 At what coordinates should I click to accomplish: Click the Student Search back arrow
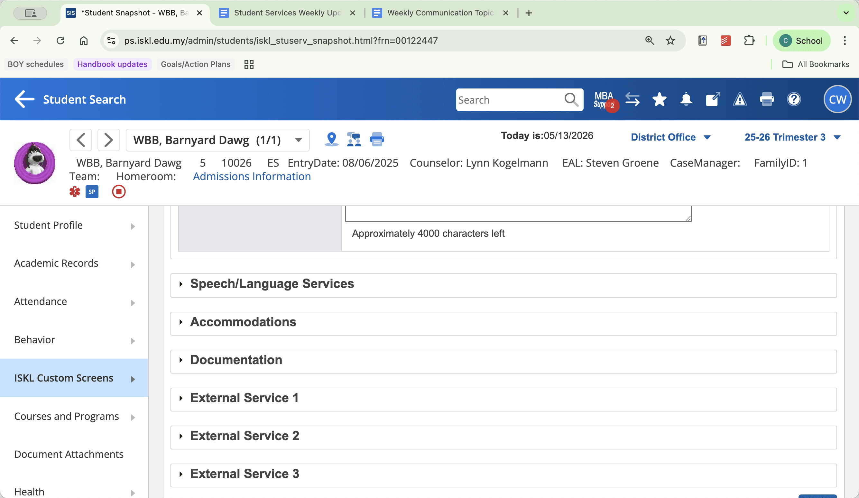(24, 99)
